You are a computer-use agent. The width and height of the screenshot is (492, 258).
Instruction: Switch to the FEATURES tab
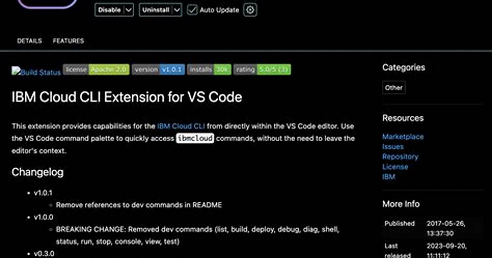pyautogui.click(x=68, y=41)
